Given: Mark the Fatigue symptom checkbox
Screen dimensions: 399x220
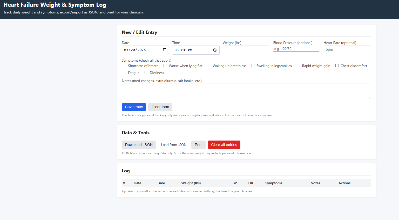Looking at the screenshot, I should 125,73.
